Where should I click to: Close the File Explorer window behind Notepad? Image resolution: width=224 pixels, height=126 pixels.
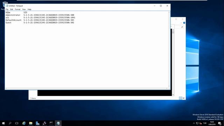coord(183,19)
